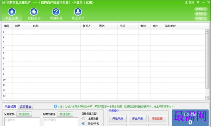Click the 固话 column header

tap(107, 26)
